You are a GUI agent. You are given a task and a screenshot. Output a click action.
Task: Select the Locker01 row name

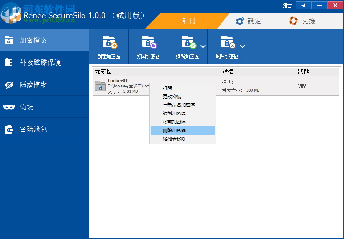click(118, 81)
